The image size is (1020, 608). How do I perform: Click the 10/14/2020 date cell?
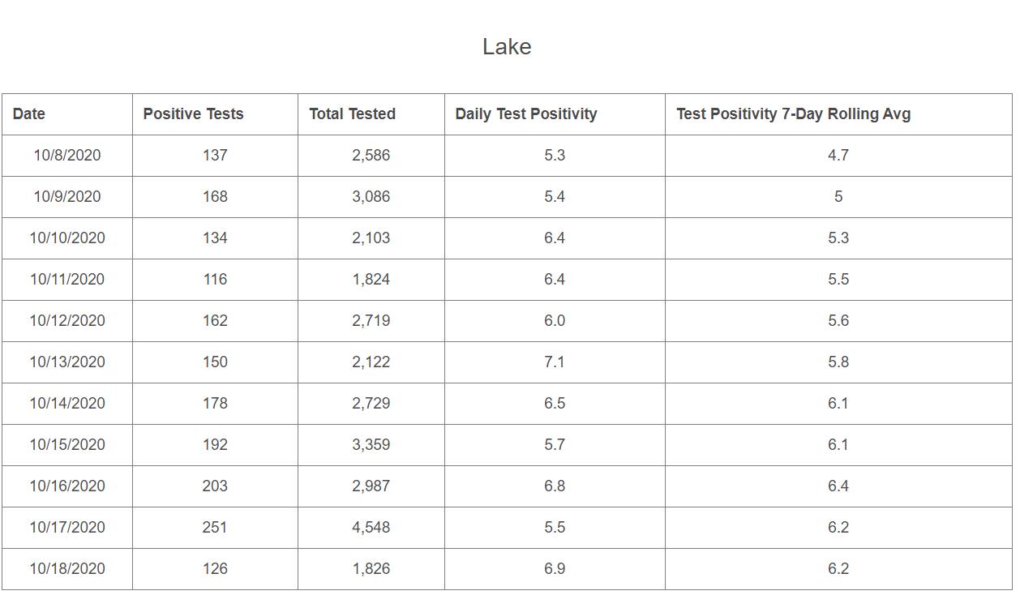point(67,404)
